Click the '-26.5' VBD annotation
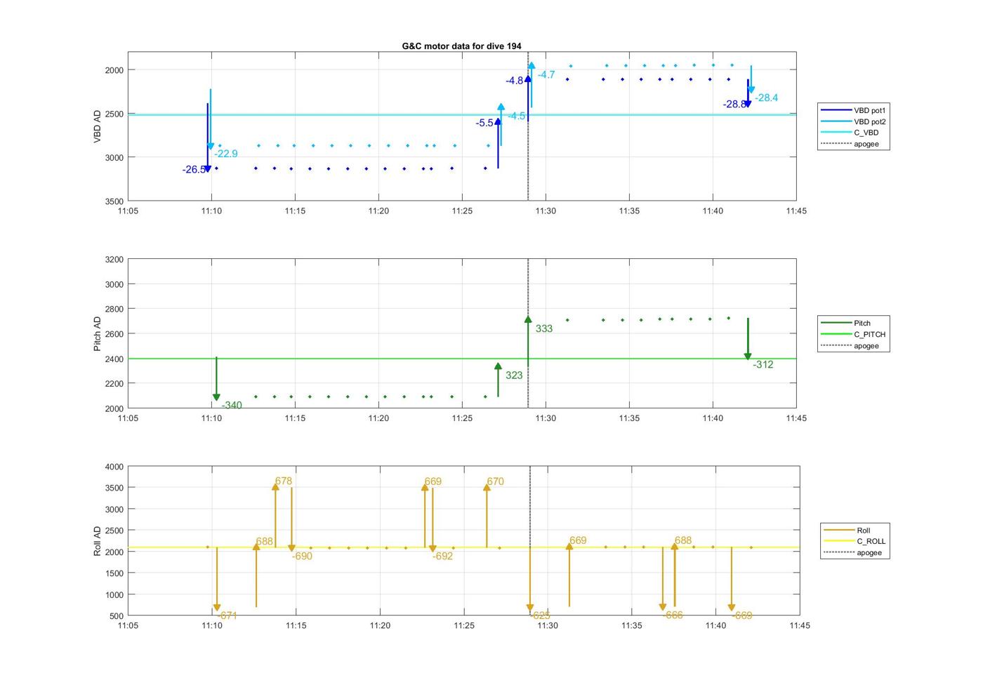 coord(194,170)
